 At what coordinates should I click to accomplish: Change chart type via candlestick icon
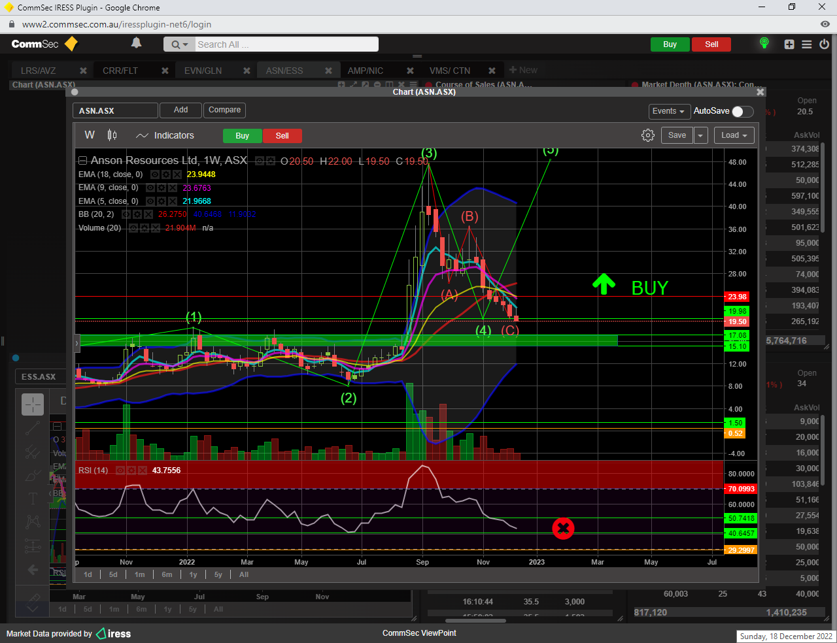[112, 135]
